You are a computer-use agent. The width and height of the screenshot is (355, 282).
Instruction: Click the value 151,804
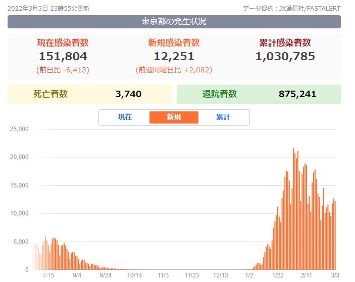63,56
